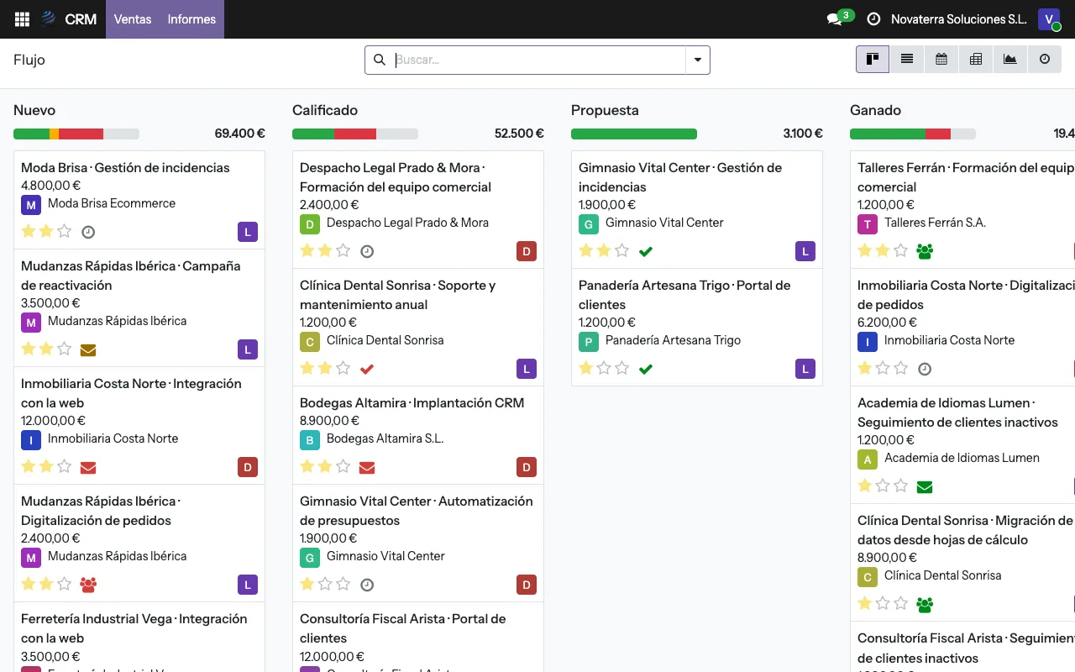
Task: Click salesperson avatar D on Despacho Legal card
Action: [x=527, y=251]
